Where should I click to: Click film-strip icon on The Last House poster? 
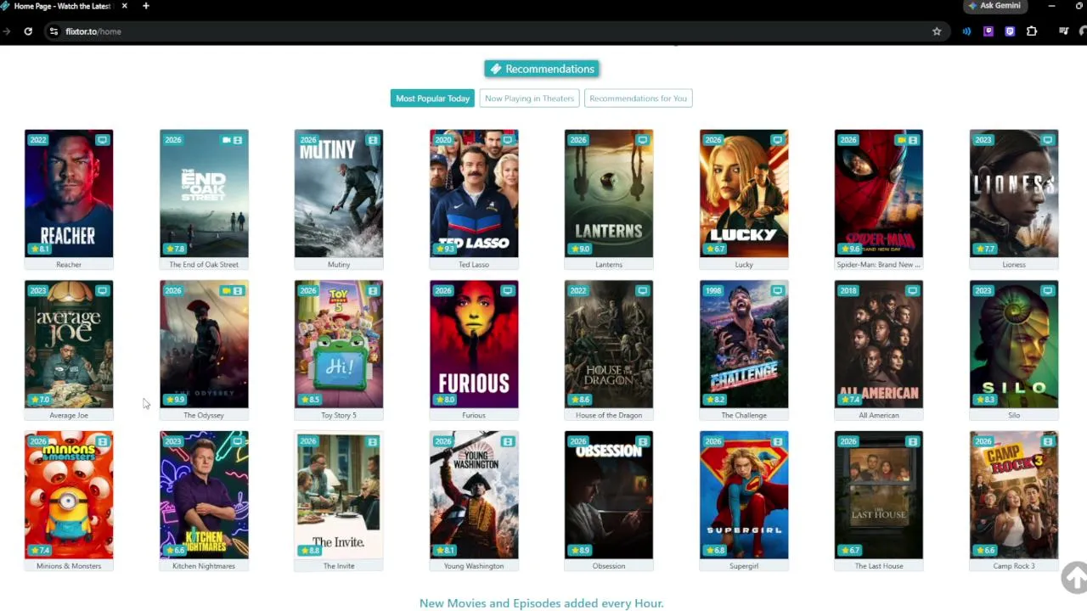(x=912, y=441)
